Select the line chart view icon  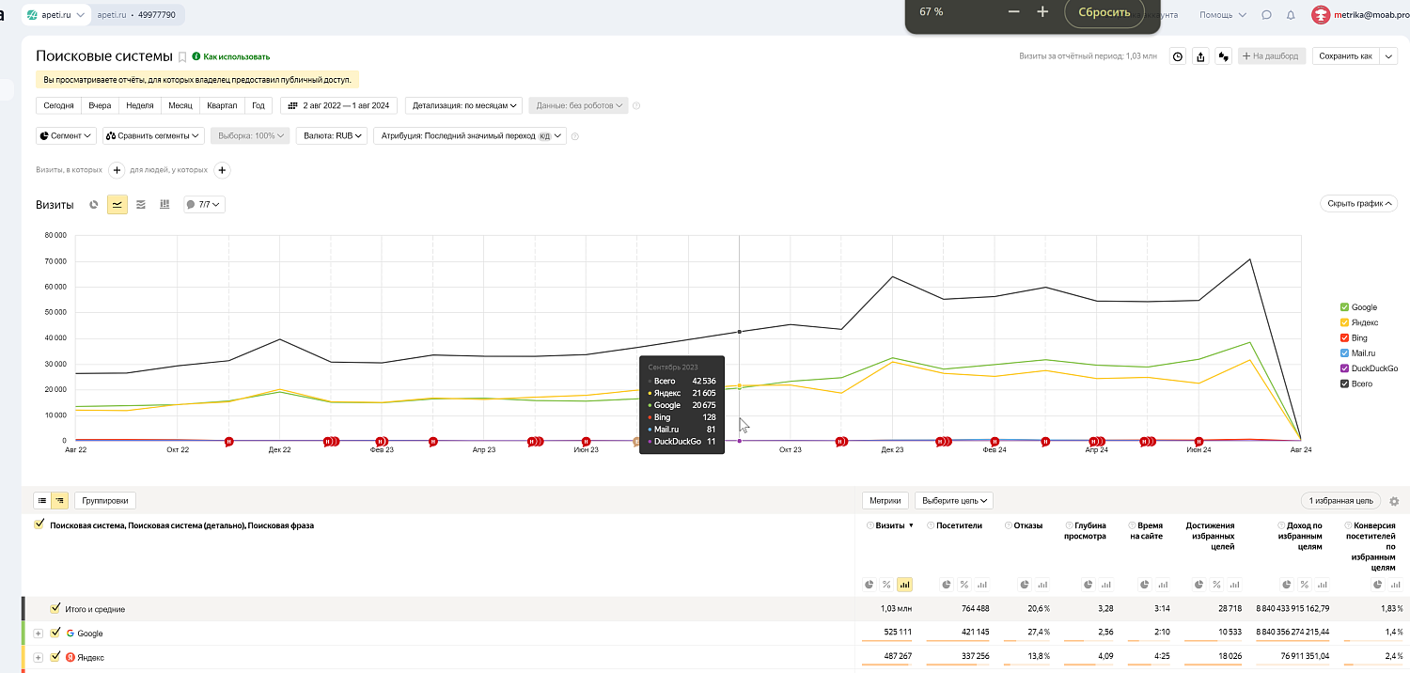pyautogui.click(x=117, y=204)
